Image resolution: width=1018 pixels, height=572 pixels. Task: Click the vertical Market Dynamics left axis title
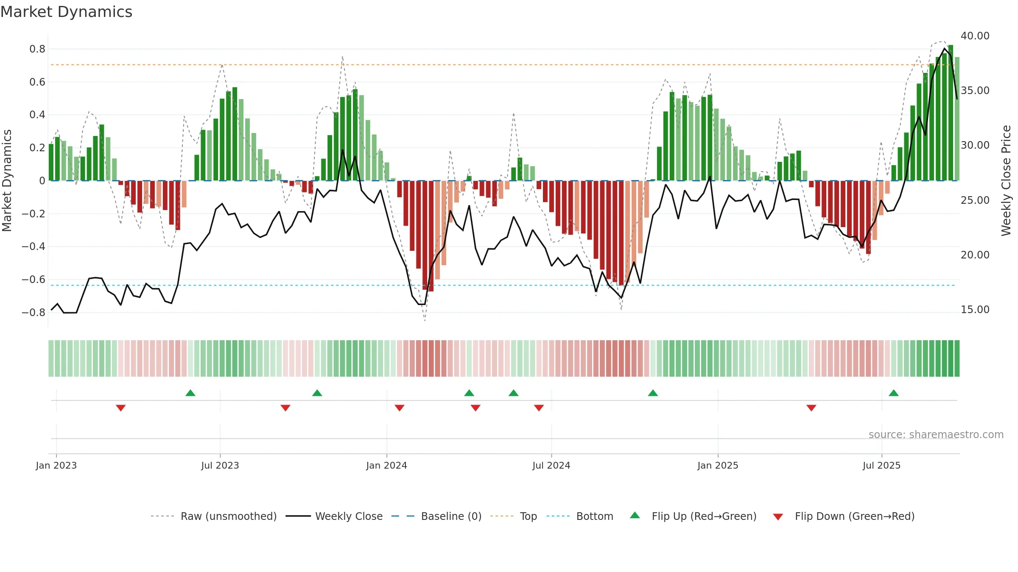tap(7, 180)
